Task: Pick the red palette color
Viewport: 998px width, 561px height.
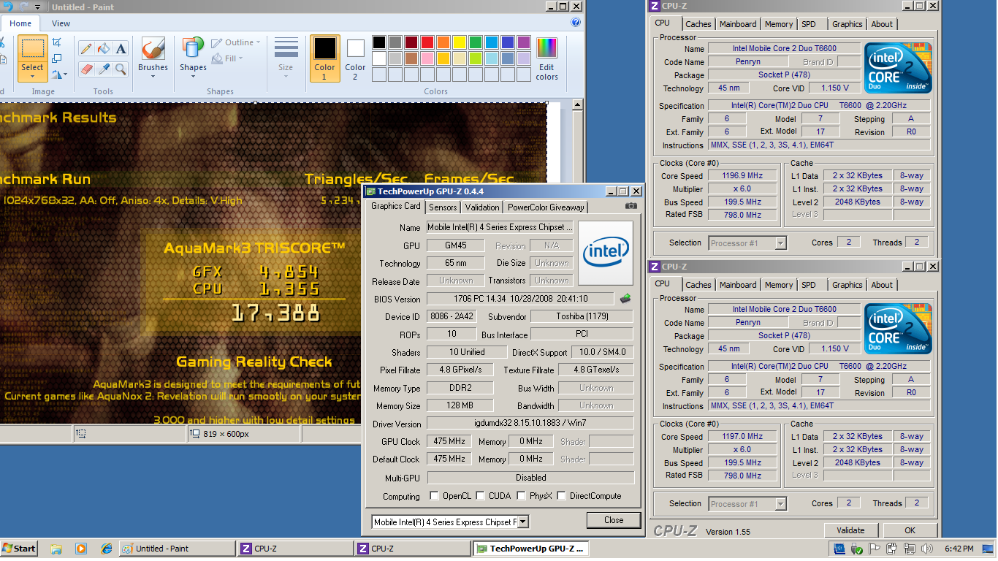Action: [427, 42]
